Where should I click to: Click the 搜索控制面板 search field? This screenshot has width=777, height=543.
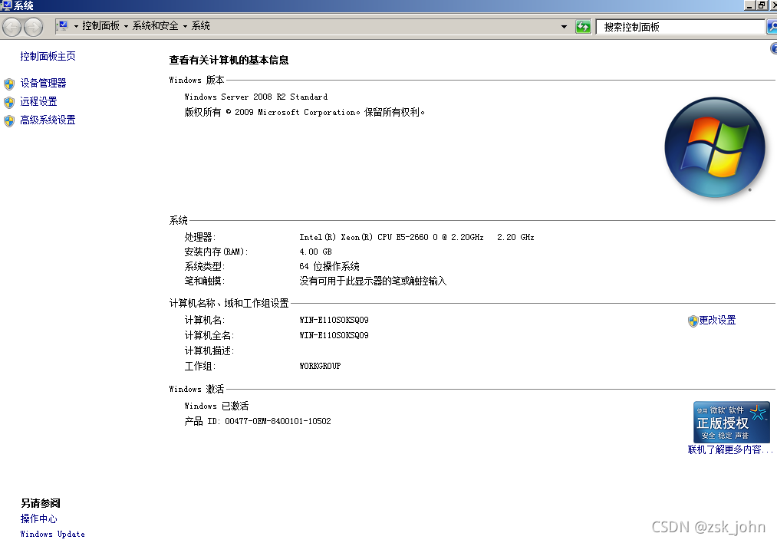[680, 27]
